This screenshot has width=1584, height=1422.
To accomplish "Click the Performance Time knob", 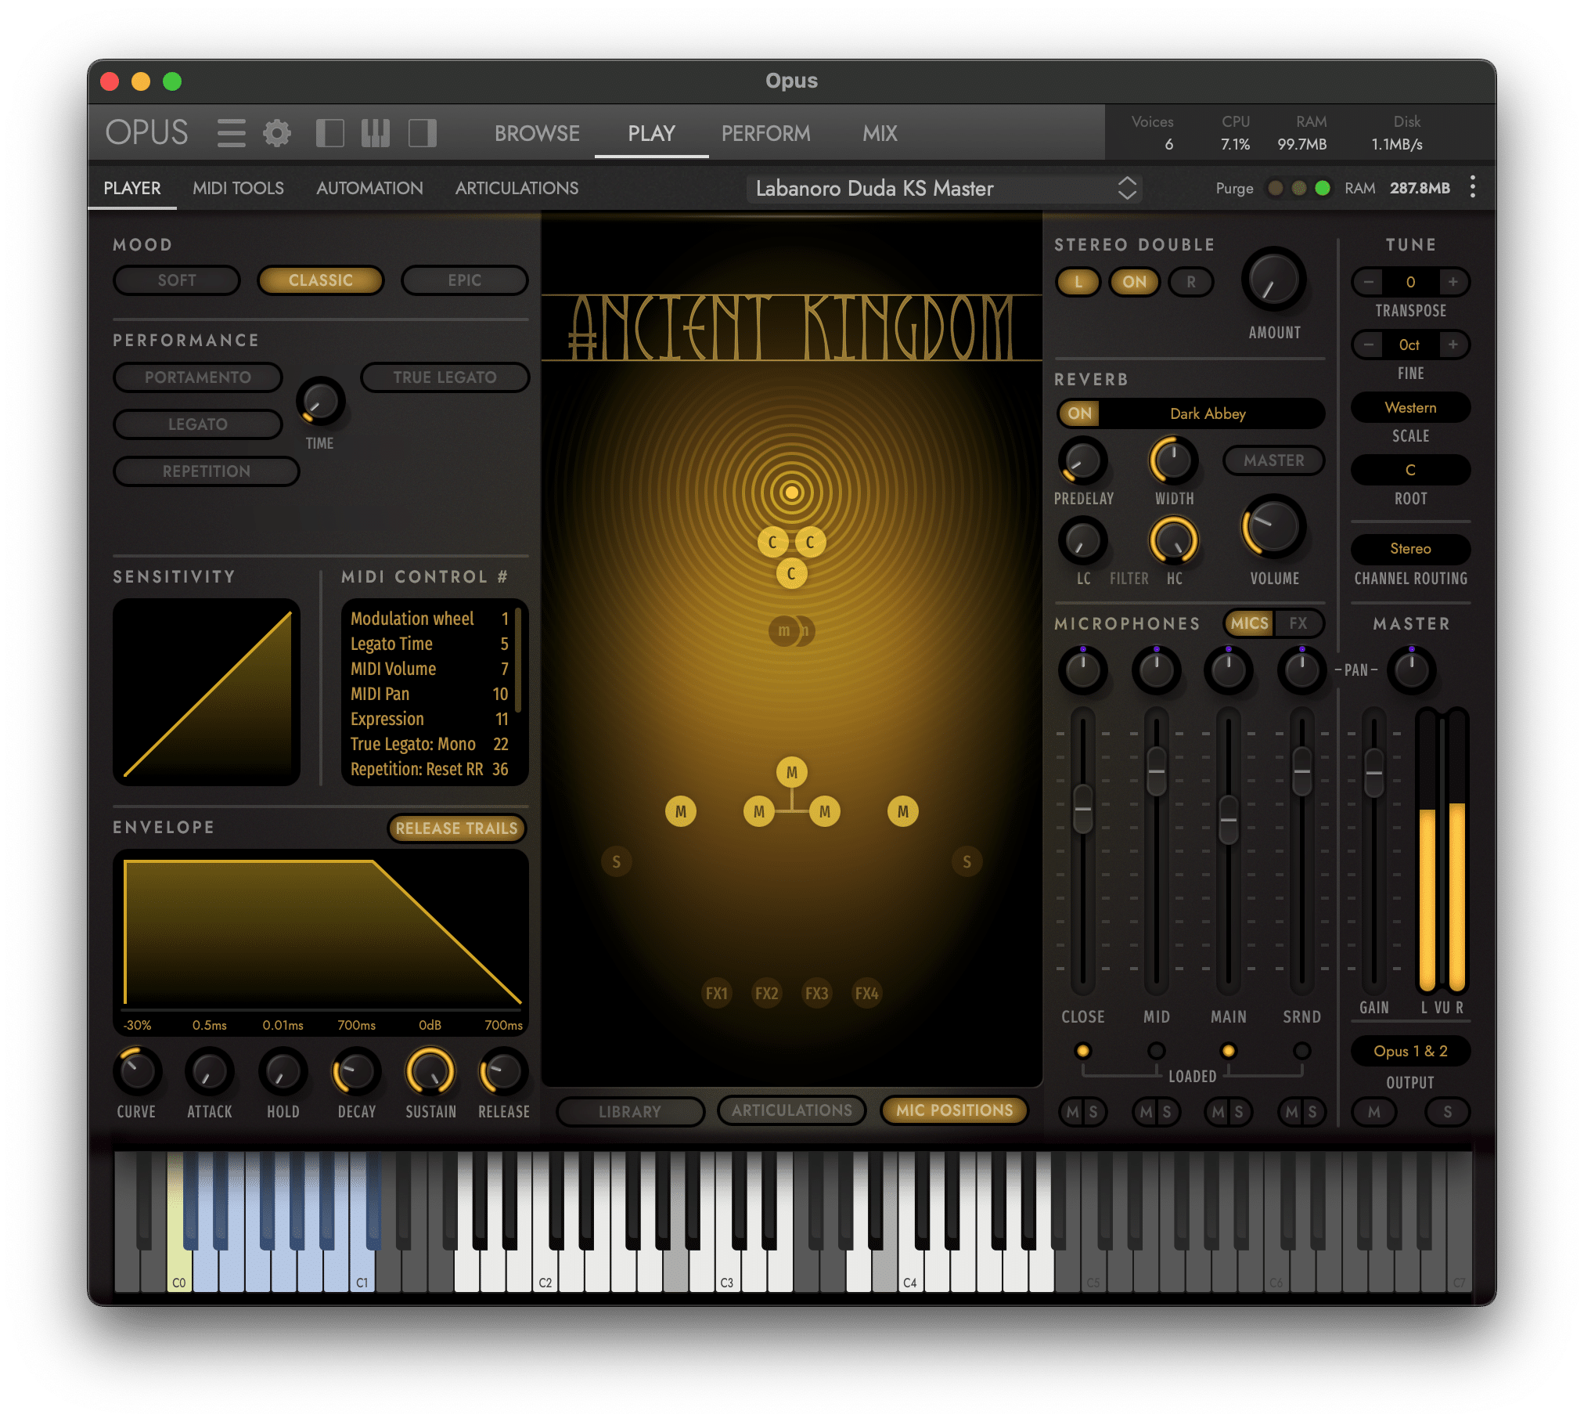I will pyautogui.click(x=321, y=402).
